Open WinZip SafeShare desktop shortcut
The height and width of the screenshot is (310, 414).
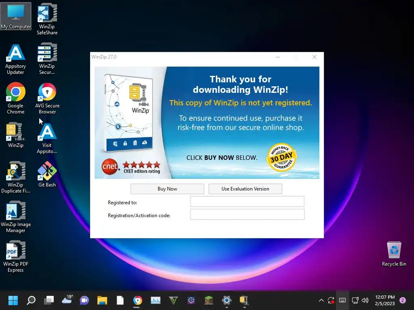47,19
